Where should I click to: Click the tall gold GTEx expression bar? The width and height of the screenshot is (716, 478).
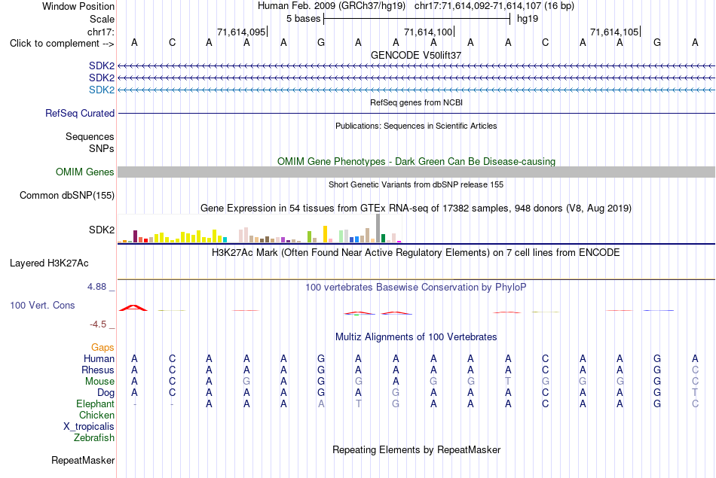coord(325,234)
